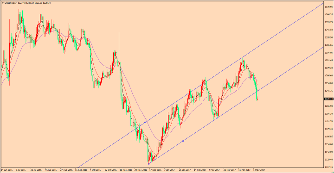
Task: Click the tall red spike candle of November 2016
Action: pyautogui.click(x=119, y=53)
